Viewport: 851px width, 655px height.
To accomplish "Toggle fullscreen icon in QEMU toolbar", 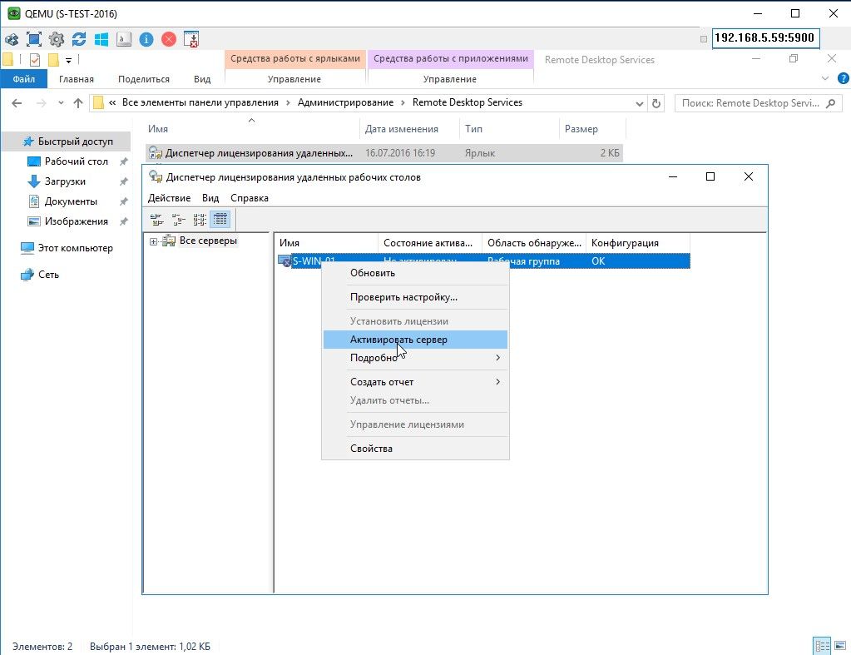I will tap(34, 39).
